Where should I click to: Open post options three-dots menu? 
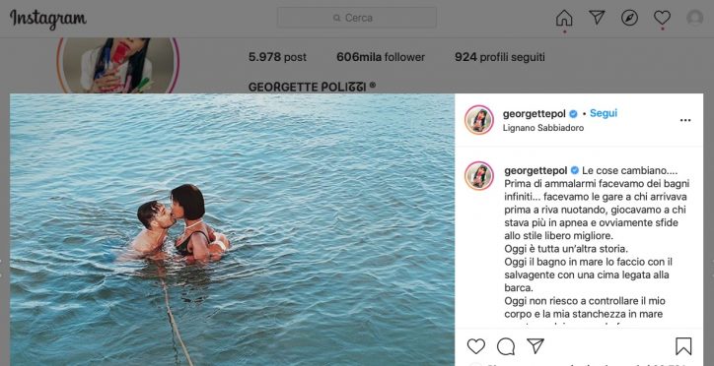[x=685, y=120]
